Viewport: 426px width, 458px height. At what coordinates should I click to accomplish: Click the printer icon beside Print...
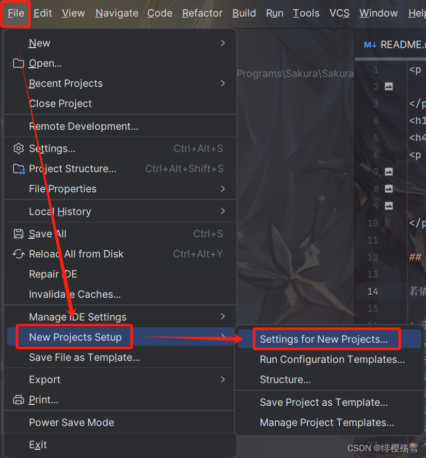pos(19,400)
